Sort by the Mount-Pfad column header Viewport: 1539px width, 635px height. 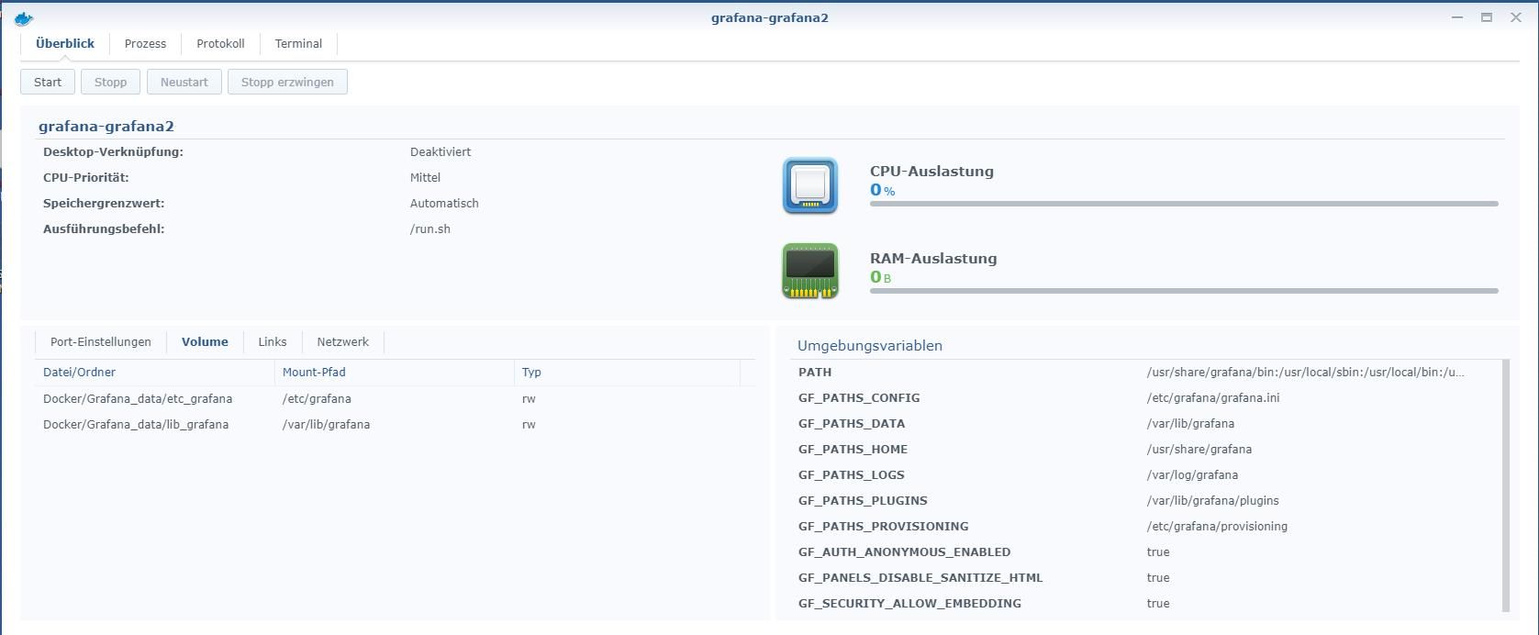coord(394,372)
